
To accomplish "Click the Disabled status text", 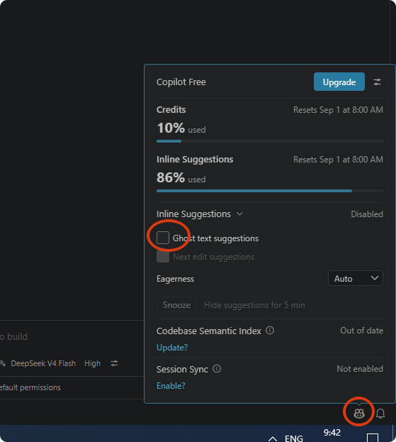I will (367, 214).
